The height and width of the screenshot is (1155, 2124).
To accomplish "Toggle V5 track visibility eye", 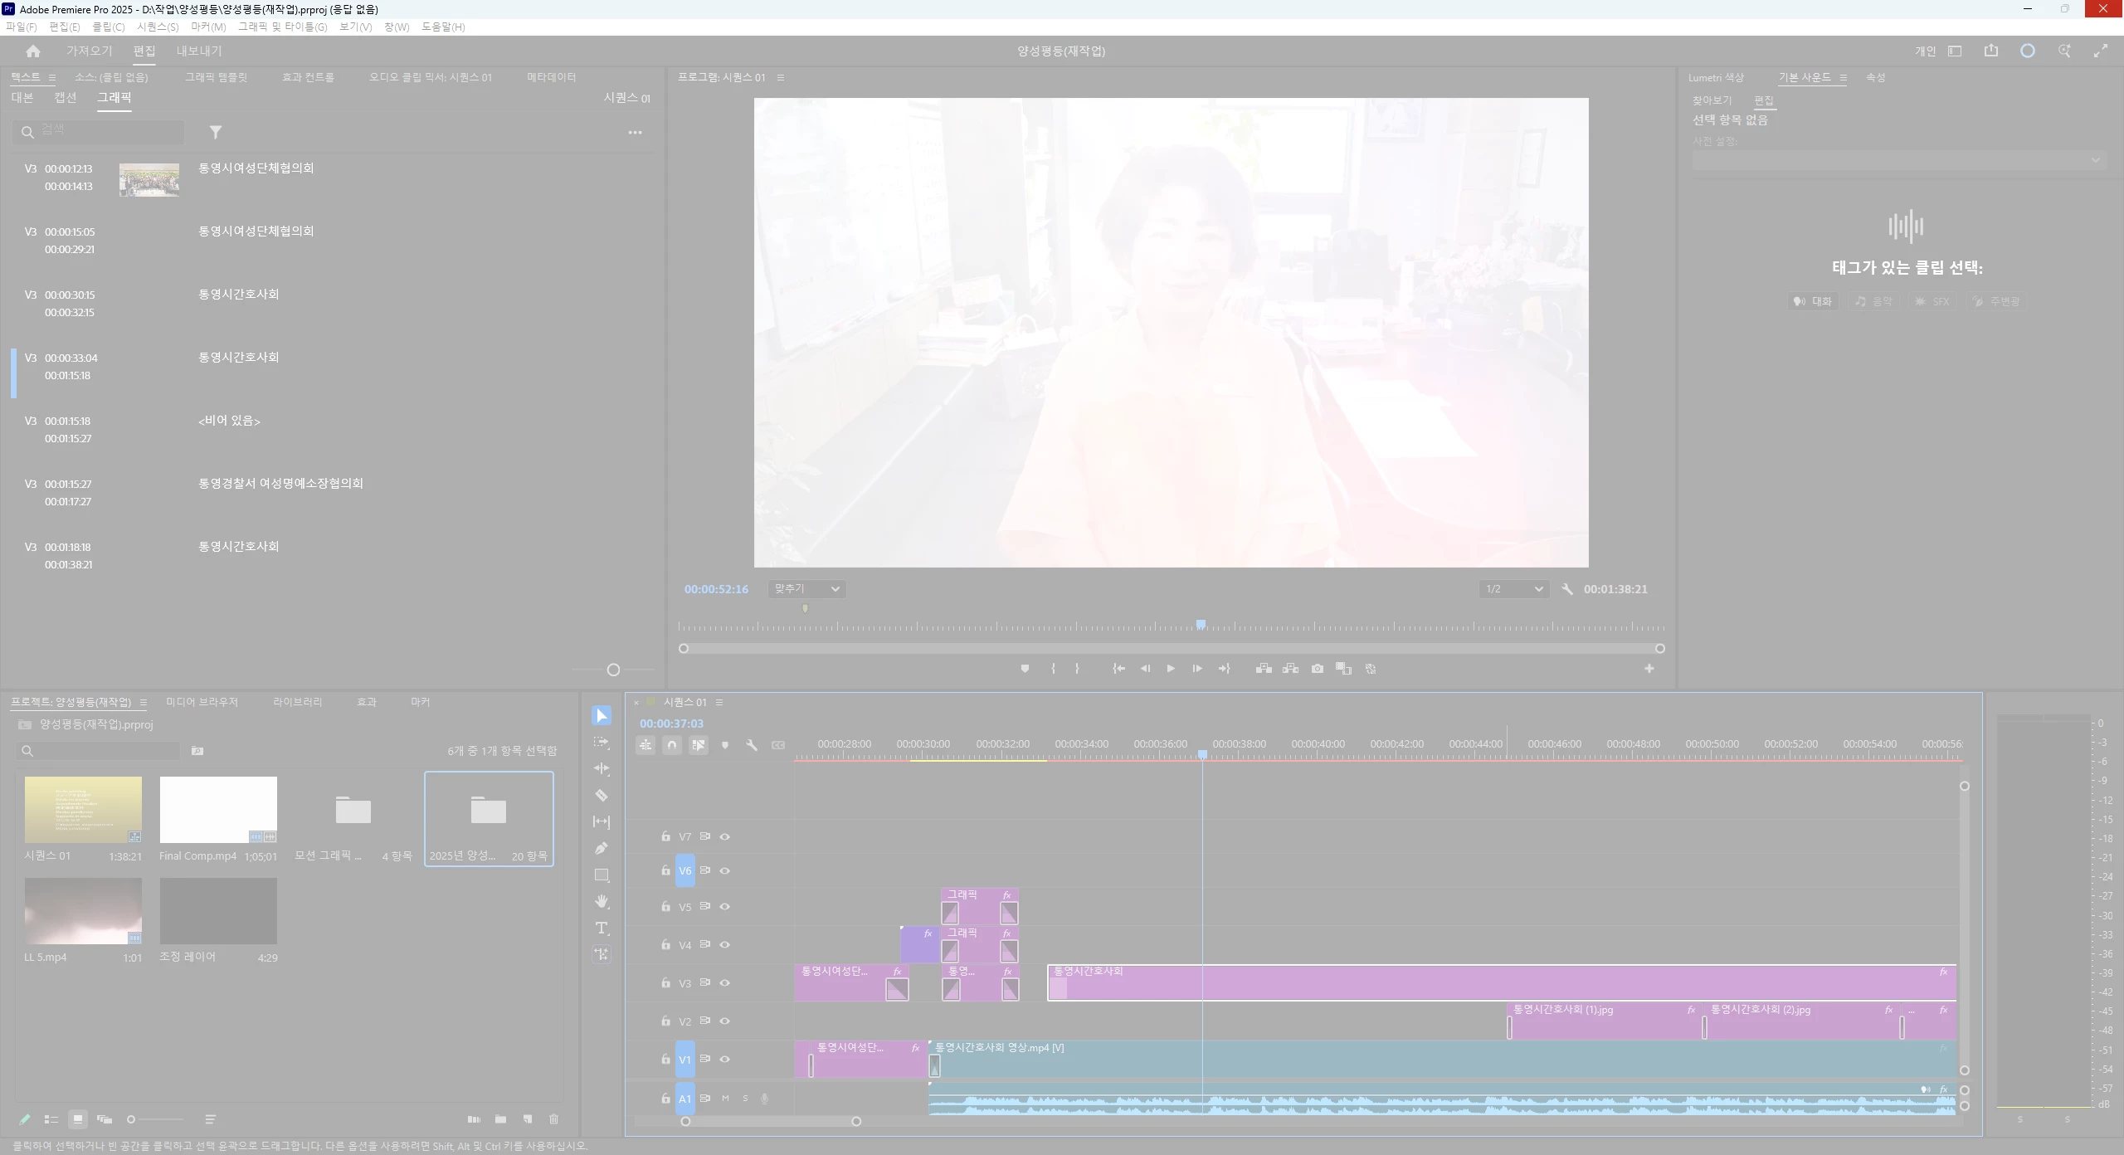I will tap(724, 907).
